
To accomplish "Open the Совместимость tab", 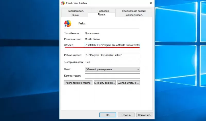I will pos(134,15).
